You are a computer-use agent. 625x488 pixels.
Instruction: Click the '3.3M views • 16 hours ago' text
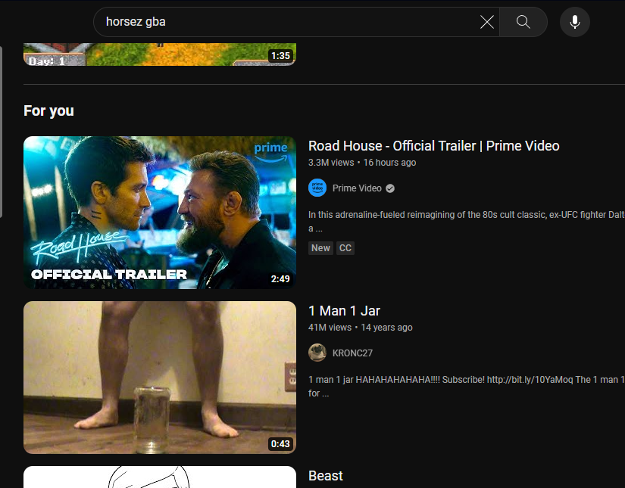(x=362, y=163)
